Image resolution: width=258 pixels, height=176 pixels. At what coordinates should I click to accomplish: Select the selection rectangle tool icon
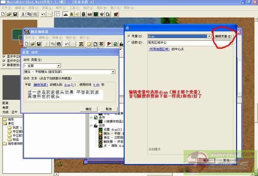click(58, 14)
